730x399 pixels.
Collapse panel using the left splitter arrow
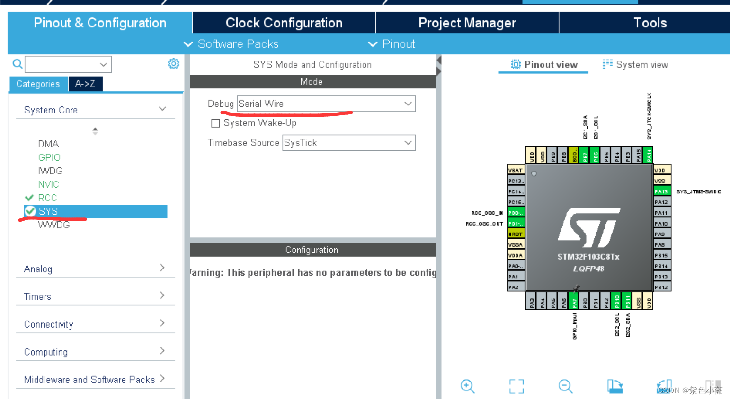(439, 61)
